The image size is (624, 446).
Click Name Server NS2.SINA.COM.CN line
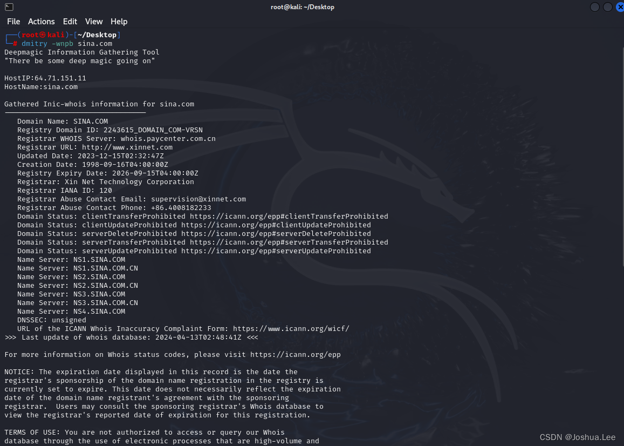coord(78,286)
